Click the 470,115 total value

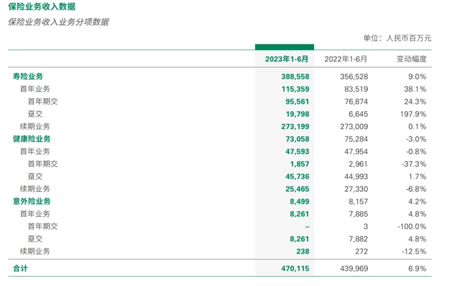point(295,268)
